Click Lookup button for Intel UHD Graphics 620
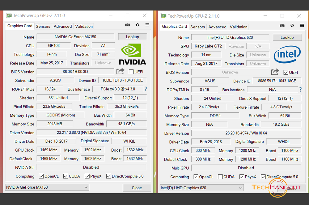Image resolution: width=309 pixels, height=205 pixels. click(287, 37)
